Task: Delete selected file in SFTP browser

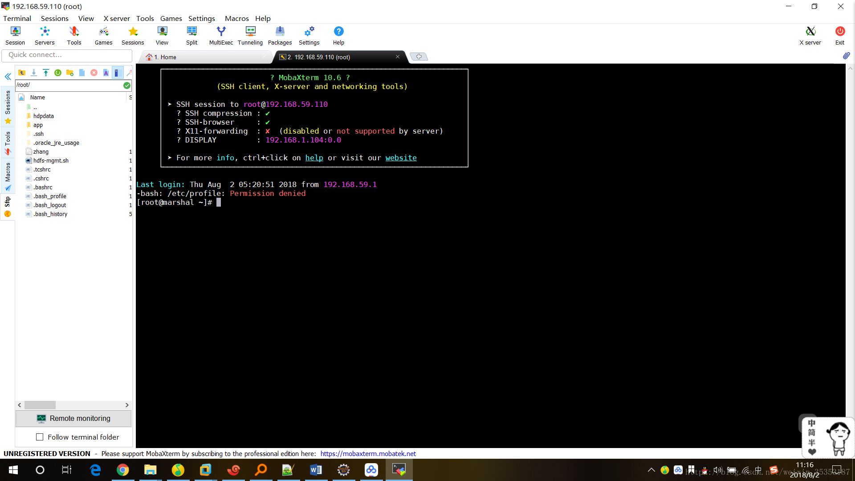Action: 94,73
